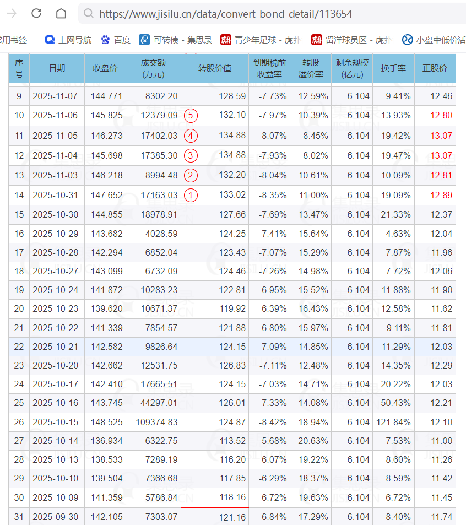Screen dimensions: 466x525
Task: Click the 换手率 column header
Action: pyautogui.click(x=393, y=68)
